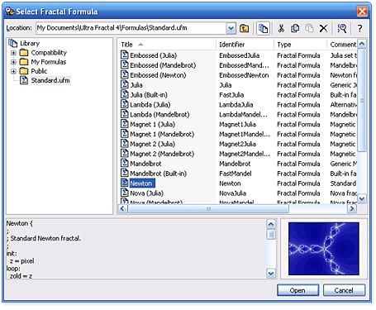Click the formula list scroll down arrow
Screen dimensions: 376x310
point(362,198)
